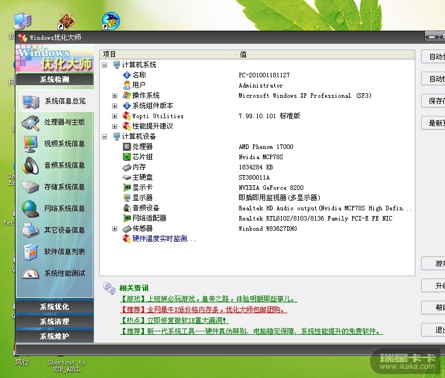Screen dimensions: 445x378
Task: Click the 最新 button at right
Action: (x=433, y=123)
